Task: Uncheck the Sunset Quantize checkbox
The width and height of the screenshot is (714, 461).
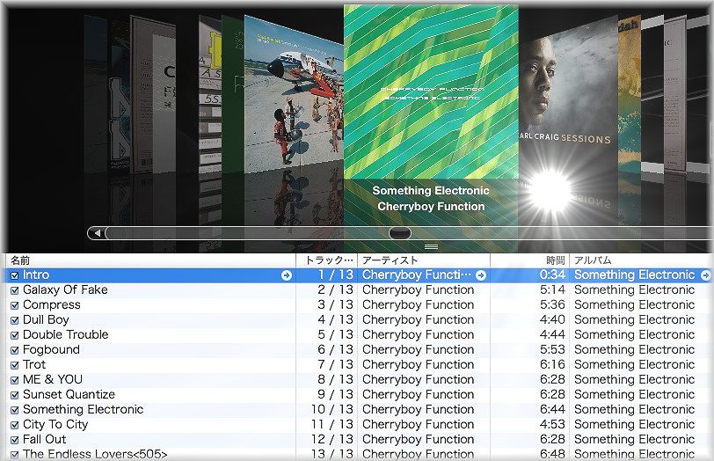Action: pos(15,395)
